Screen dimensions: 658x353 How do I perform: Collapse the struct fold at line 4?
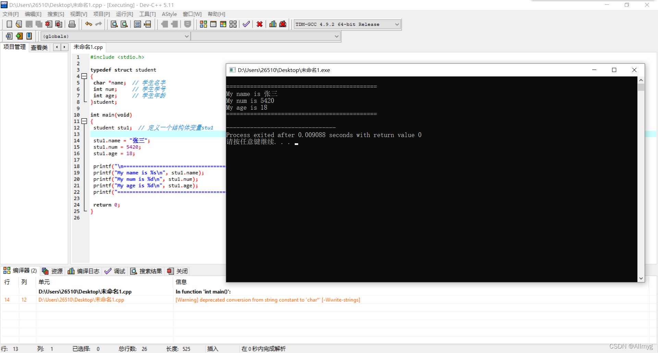click(84, 76)
